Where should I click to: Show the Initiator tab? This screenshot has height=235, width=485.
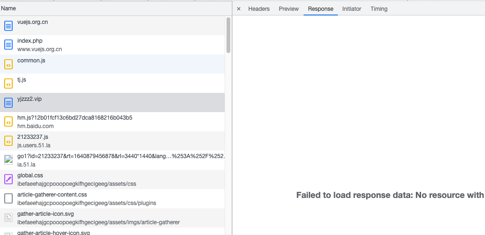(x=352, y=9)
